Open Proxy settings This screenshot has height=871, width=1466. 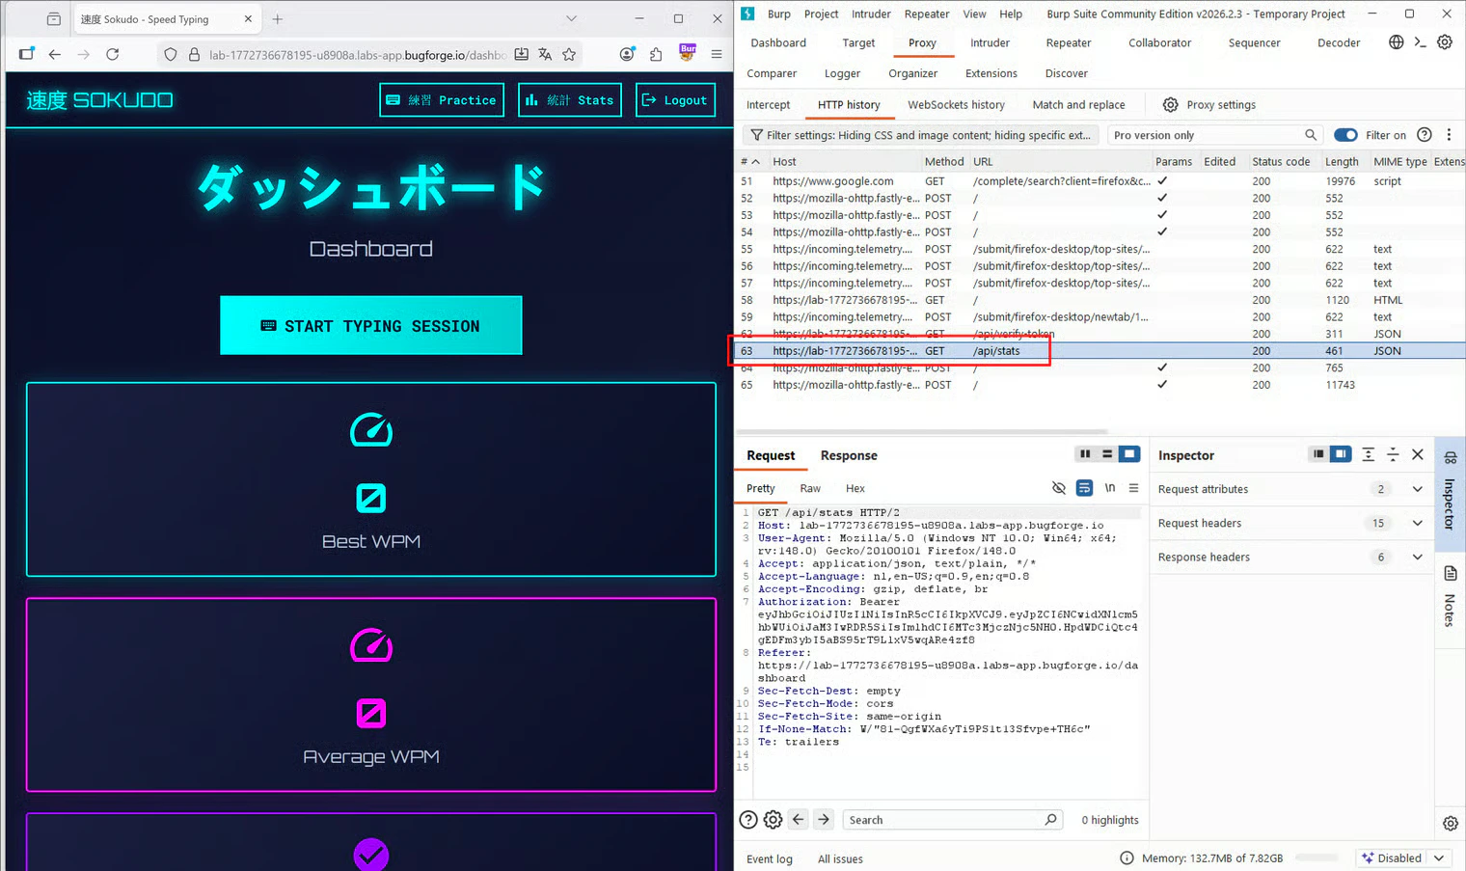[x=1208, y=104]
